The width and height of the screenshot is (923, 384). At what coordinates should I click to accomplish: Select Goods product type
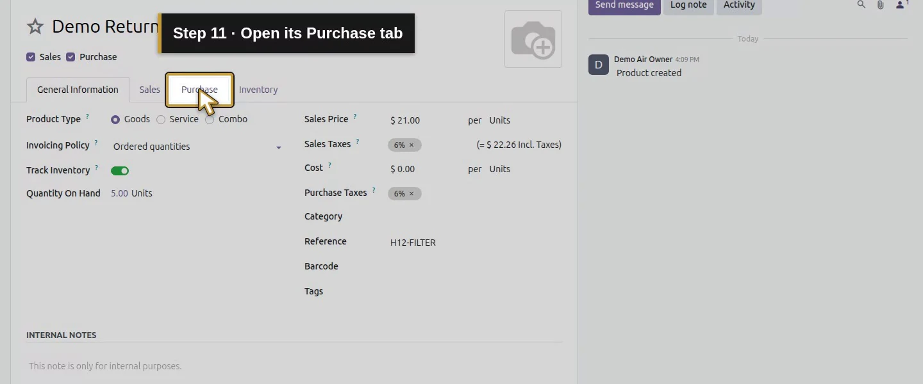115,120
